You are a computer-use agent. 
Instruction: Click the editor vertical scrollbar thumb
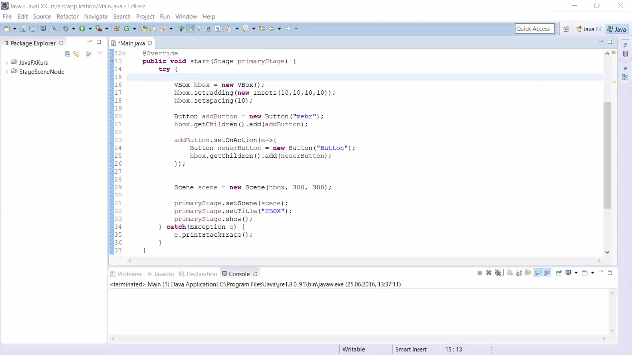pyautogui.click(x=607, y=155)
